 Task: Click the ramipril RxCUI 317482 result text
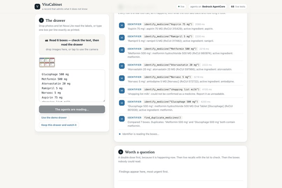click(171, 41)
